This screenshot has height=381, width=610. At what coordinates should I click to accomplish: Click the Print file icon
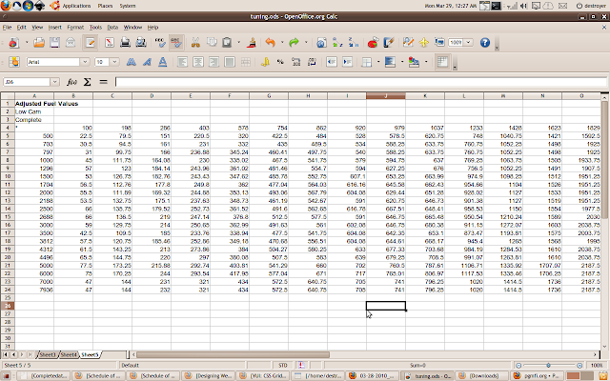click(x=126, y=43)
